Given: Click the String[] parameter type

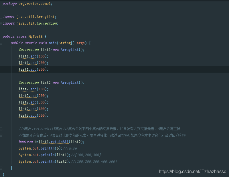Looking at the screenshot, I should click(67, 43).
